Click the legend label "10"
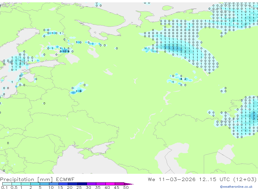Screen dimensions: 258x189 pos(51,187)
